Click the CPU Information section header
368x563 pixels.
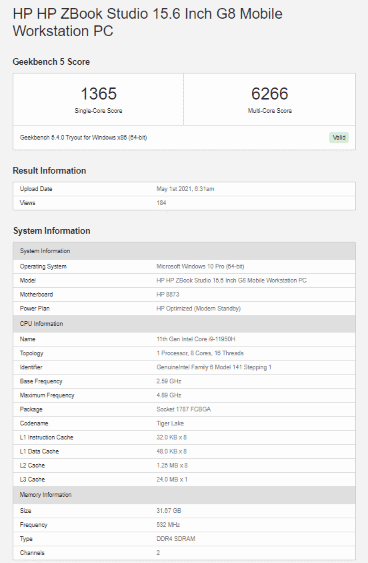pyautogui.click(x=184, y=324)
